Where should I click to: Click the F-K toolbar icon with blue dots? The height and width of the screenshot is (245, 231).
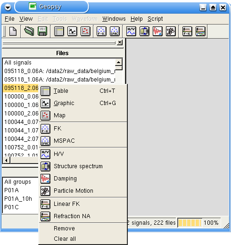click(x=101, y=31)
